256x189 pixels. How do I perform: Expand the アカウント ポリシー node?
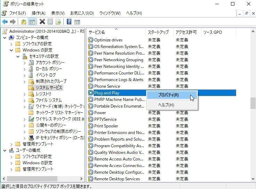point(24,63)
